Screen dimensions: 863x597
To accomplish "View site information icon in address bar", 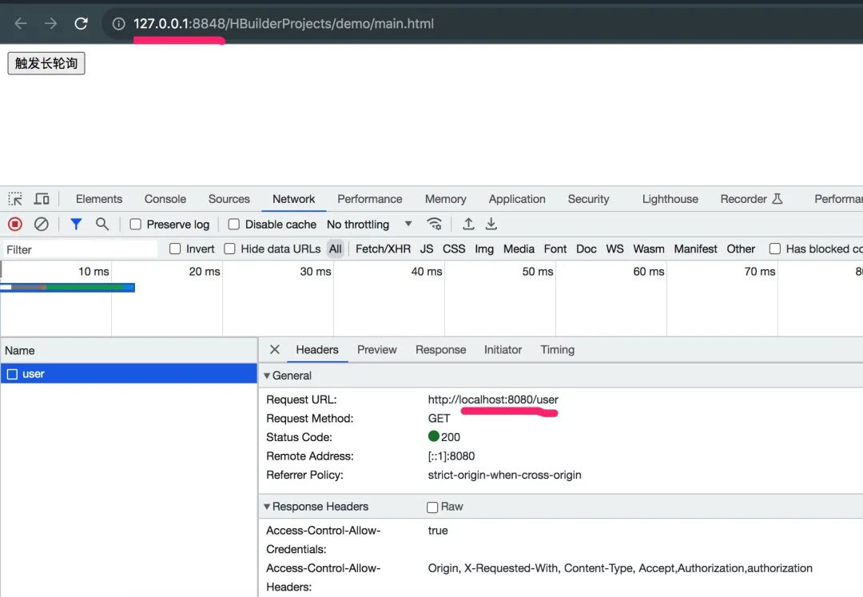I will [x=118, y=24].
